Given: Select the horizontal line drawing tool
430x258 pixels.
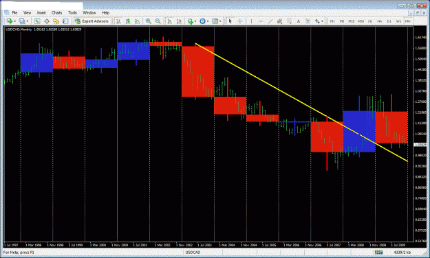Looking at the screenshot, I should tap(261, 21).
